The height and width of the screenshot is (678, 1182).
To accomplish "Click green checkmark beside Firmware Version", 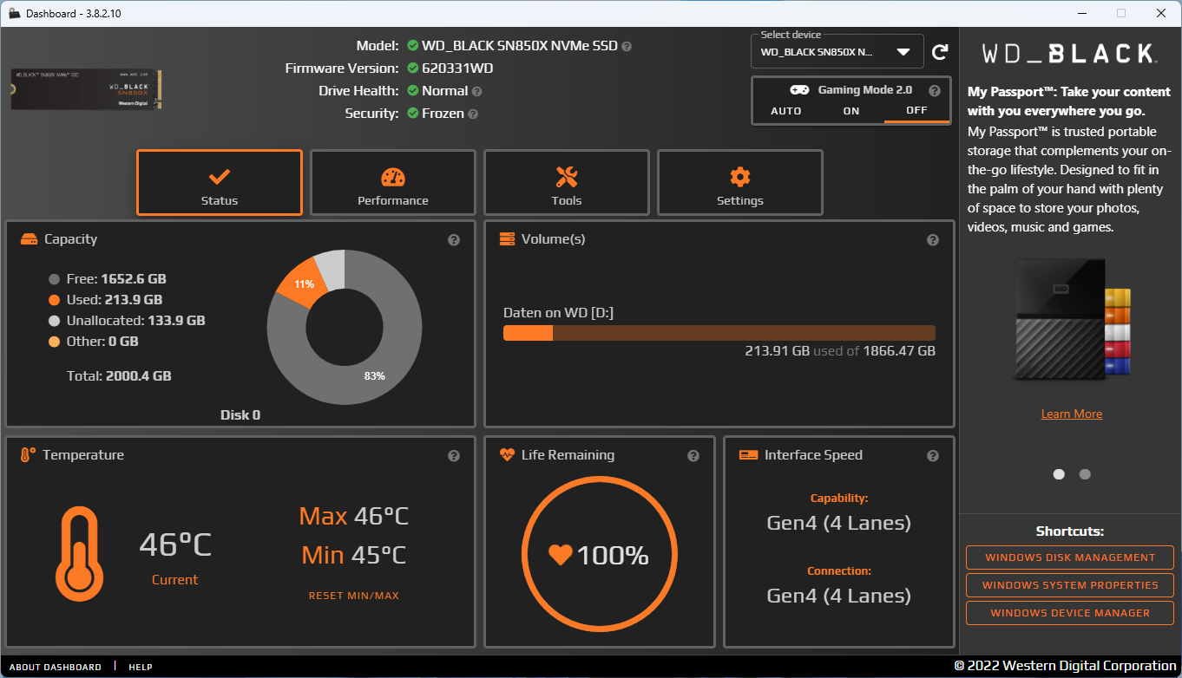I will [413, 68].
